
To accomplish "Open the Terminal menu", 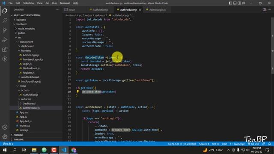I will [65, 3].
